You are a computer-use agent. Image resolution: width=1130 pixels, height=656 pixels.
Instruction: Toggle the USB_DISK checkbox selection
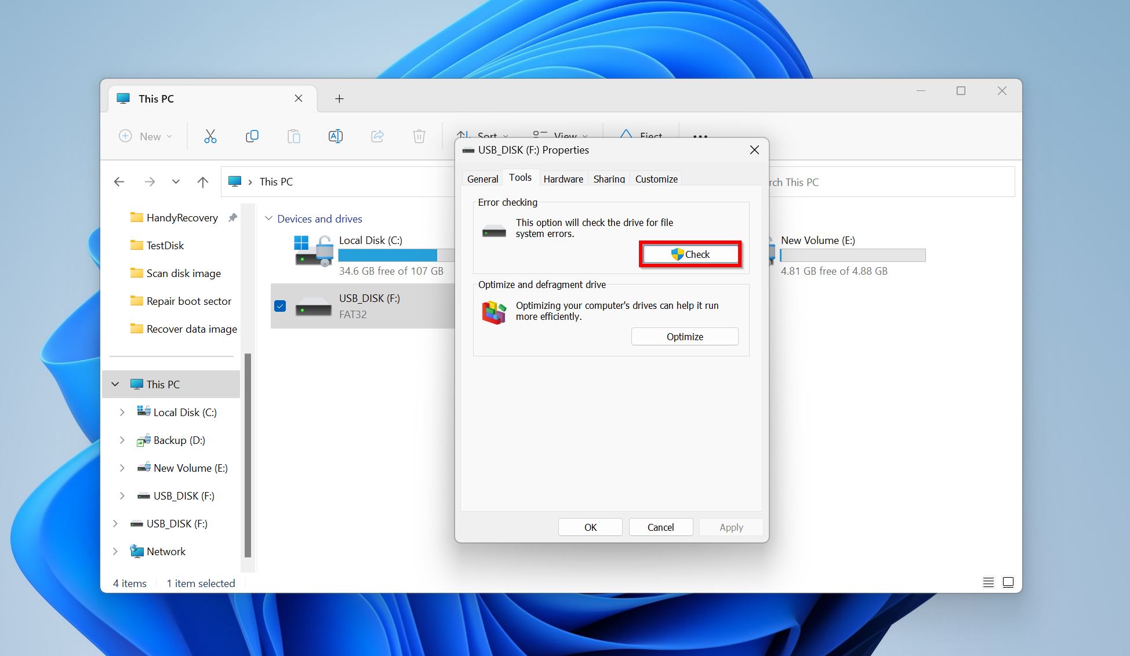click(281, 306)
